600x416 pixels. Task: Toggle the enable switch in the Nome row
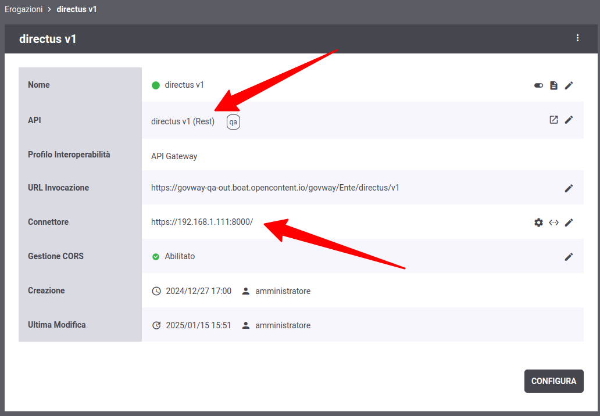(538, 85)
